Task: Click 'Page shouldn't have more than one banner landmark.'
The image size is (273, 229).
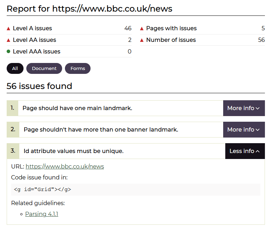Action: click(x=101, y=129)
